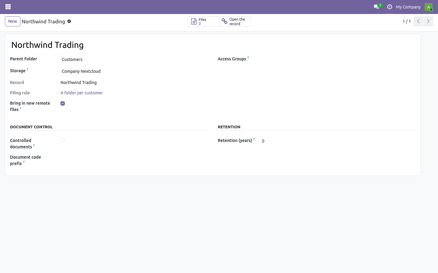
Task: Open the actions gear next to Northwind Trading
Action: pyautogui.click(x=69, y=21)
